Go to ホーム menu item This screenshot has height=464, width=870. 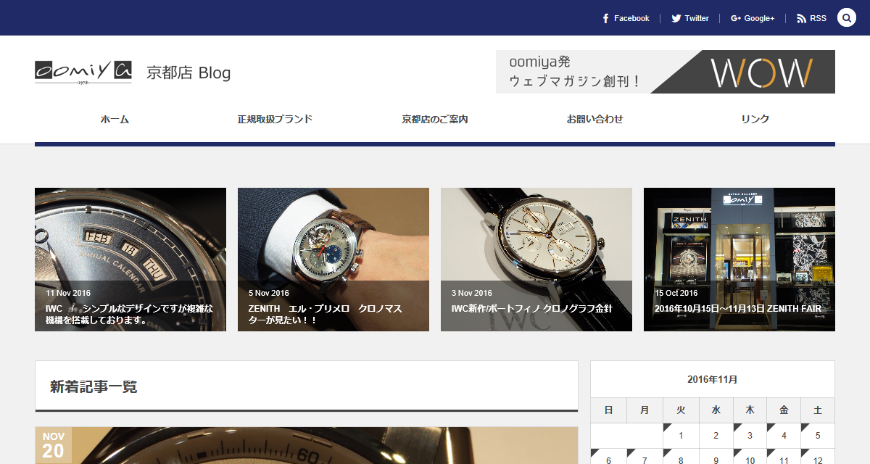click(x=115, y=119)
